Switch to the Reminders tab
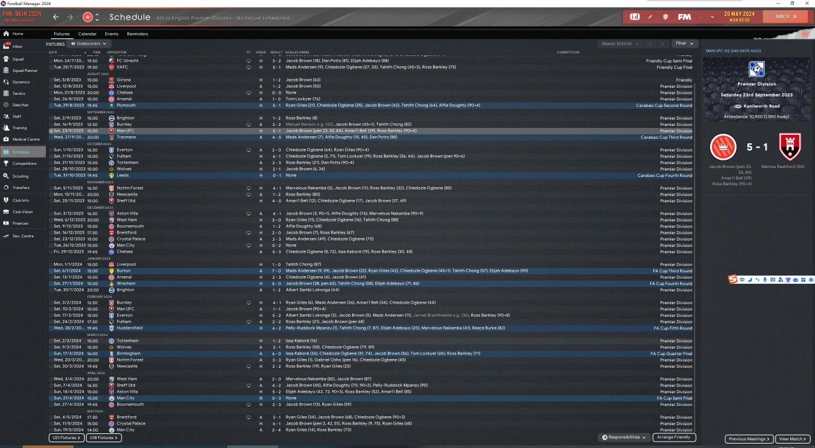This screenshot has width=815, height=448. [138, 34]
